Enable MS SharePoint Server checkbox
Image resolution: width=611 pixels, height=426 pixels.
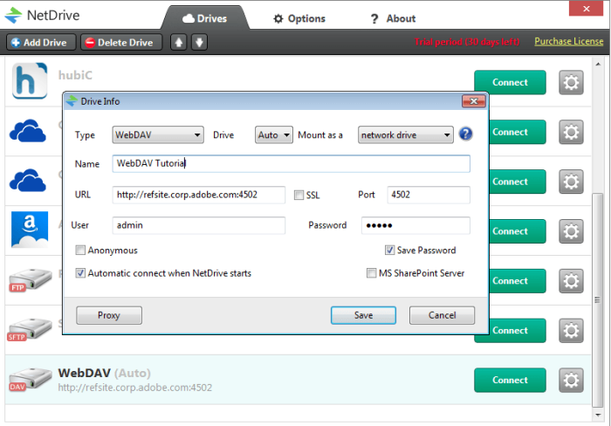click(371, 273)
